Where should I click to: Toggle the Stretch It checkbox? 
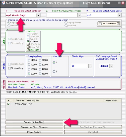pyautogui.click(x=28, y=39)
